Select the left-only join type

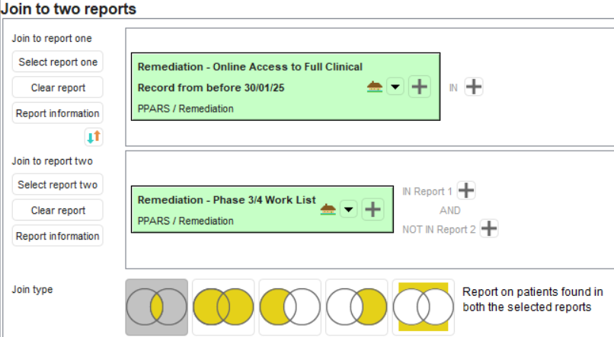tap(289, 307)
